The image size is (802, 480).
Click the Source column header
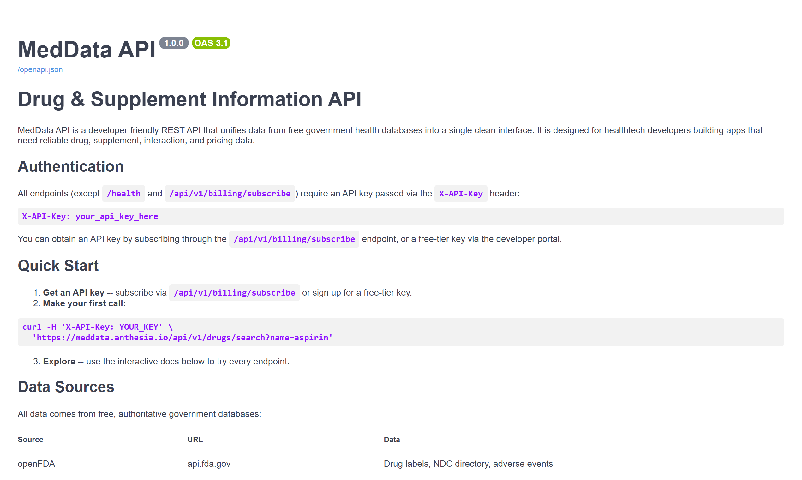pyautogui.click(x=30, y=440)
